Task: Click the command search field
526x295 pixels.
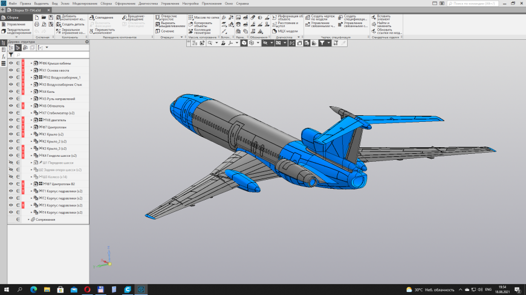Action: pyautogui.click(x=478, y=3)
